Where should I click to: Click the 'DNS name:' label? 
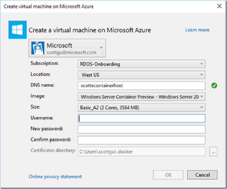42,85
